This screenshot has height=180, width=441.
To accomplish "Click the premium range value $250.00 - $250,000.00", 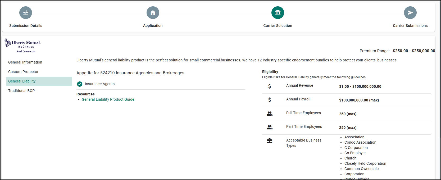I will (x=414, y=51).
